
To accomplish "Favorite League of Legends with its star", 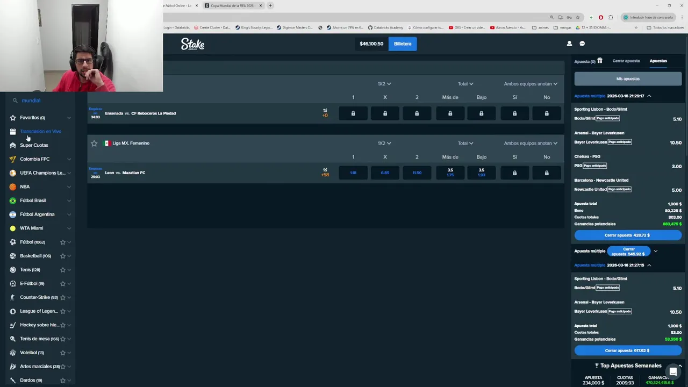I will (x=63, y=311).
